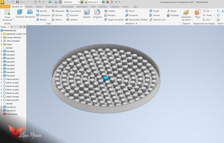Viewport: 224px width, 143px height.
Task: Create a work Plano
Action: 197,14
